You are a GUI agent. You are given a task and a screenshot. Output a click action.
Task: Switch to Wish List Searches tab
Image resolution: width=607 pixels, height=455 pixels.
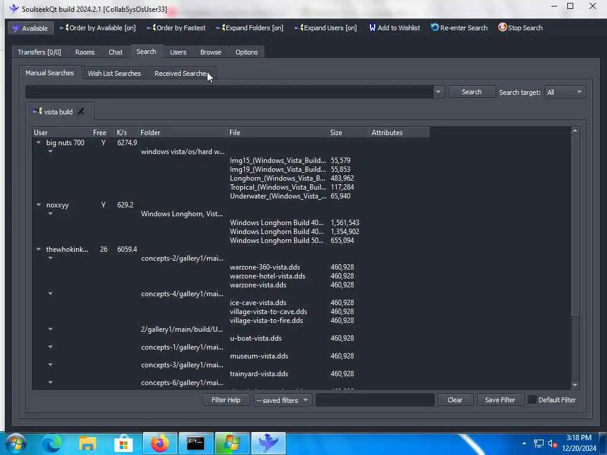point(114,73)
